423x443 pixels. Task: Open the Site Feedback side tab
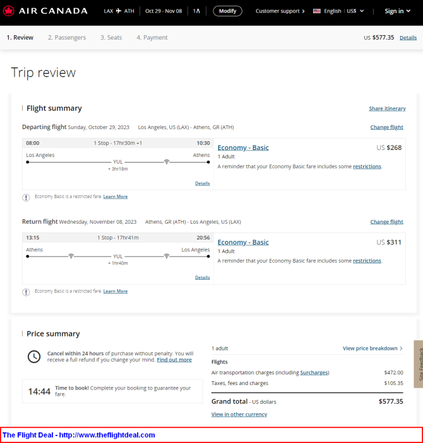419,364
